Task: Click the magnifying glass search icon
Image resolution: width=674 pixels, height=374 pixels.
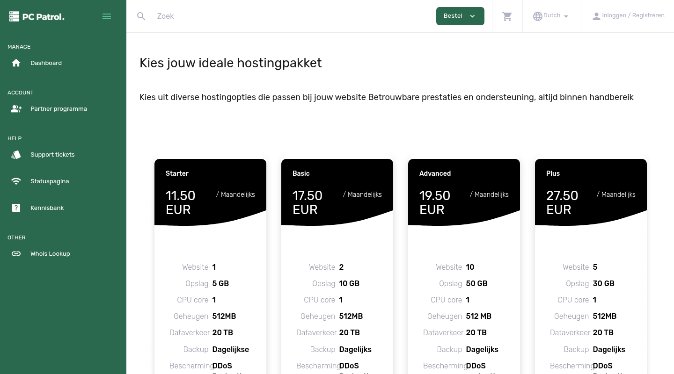Action: pos(141,16)
